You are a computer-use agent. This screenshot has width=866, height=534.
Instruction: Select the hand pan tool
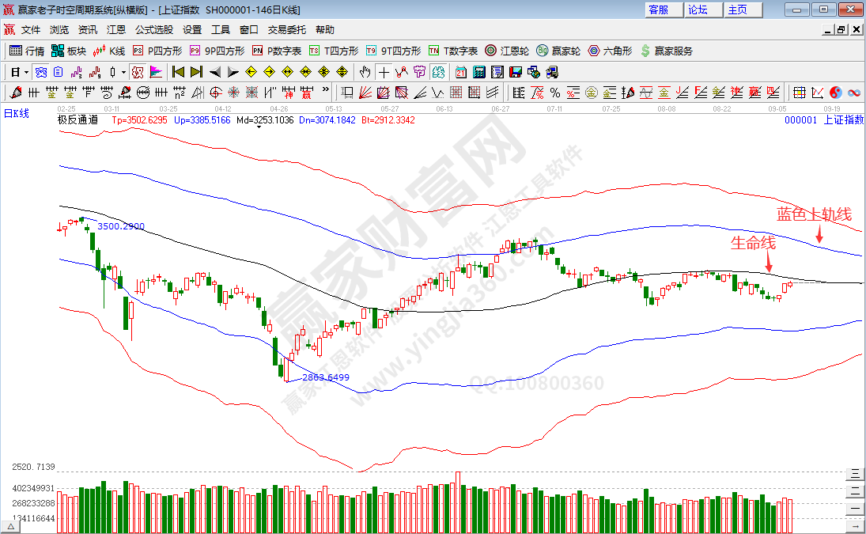tap(365, 72)
